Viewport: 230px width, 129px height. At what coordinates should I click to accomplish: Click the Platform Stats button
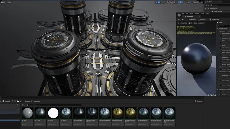[x=214, y=20]
